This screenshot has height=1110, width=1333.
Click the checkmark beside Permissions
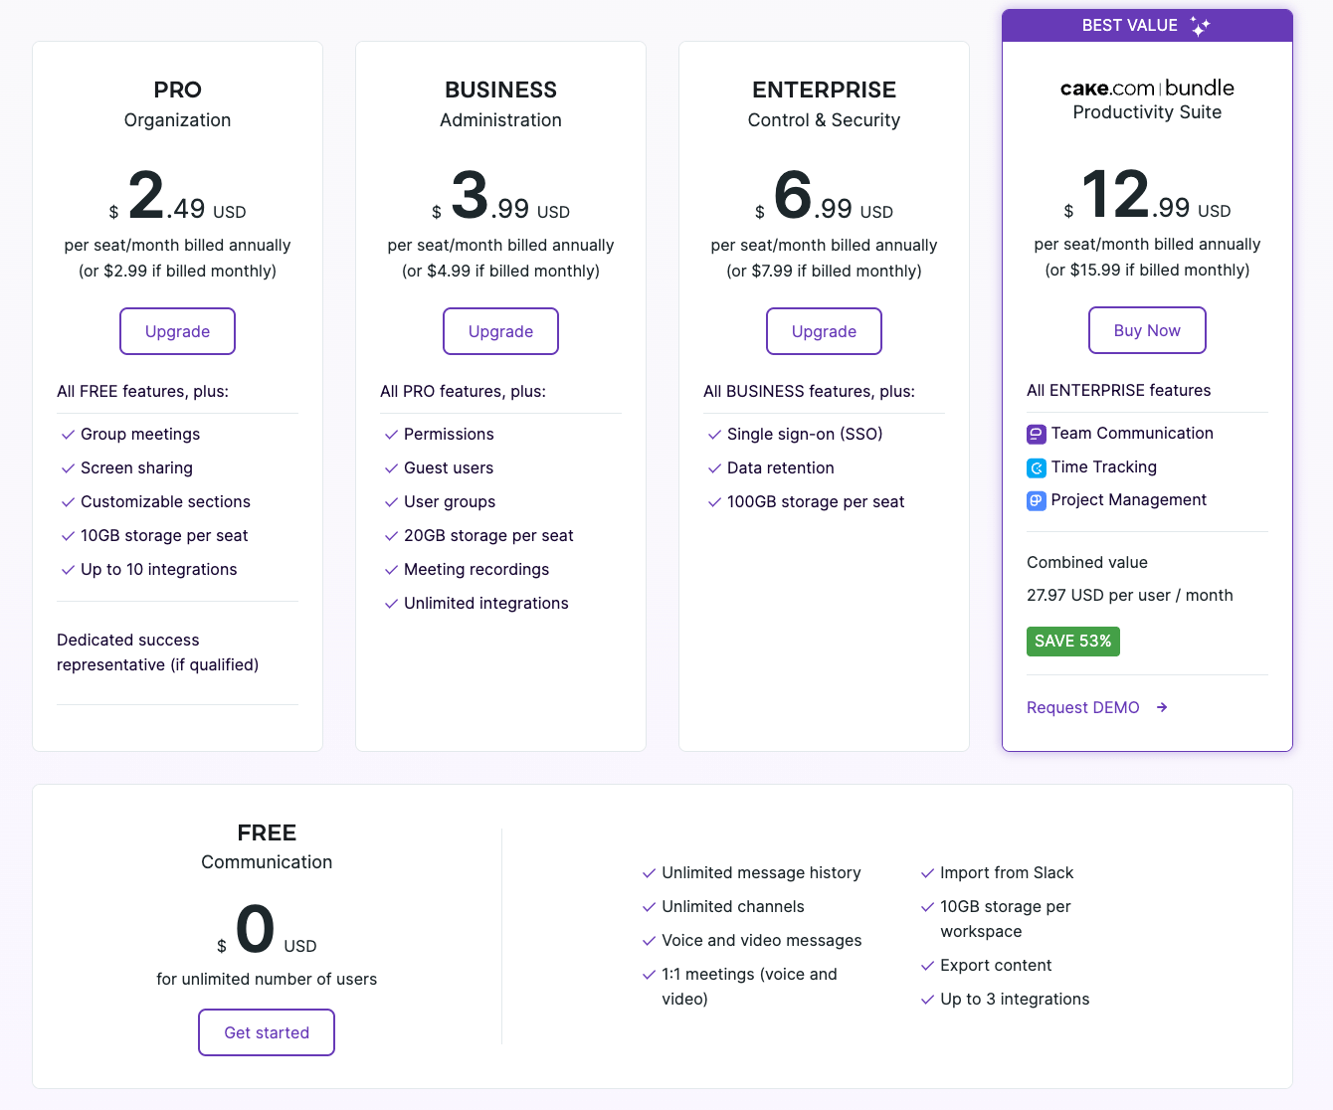click(391, 435)
